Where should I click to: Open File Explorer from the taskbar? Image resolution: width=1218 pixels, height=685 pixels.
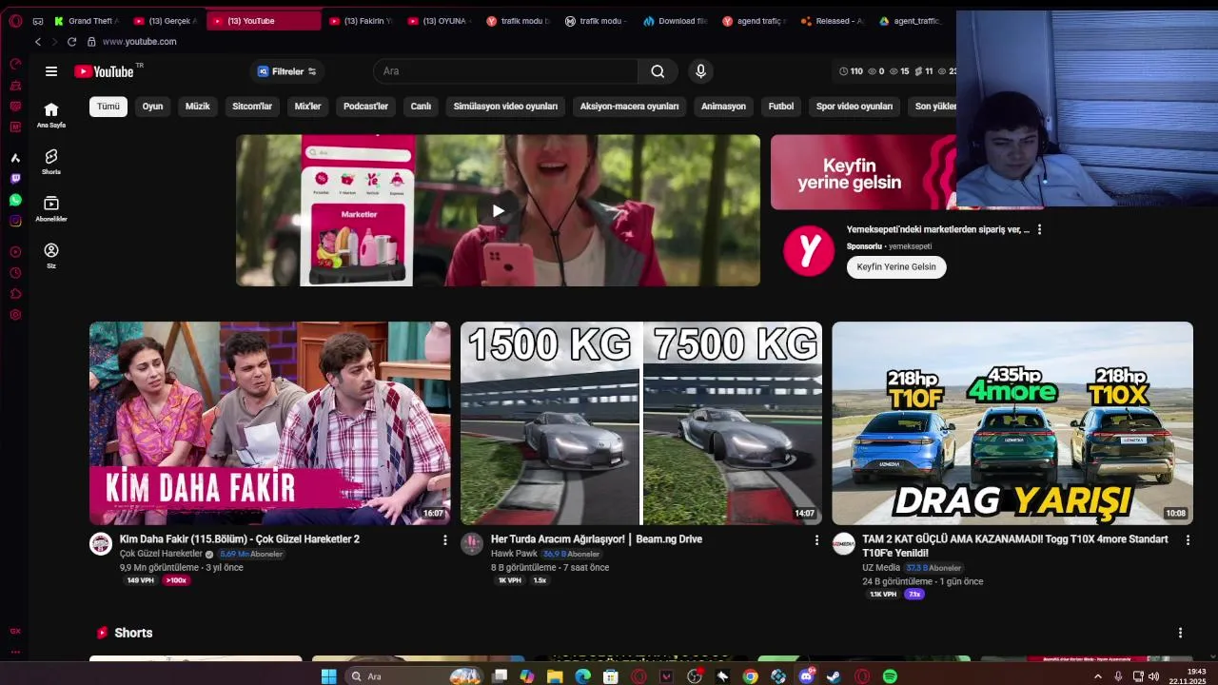point(555,676)
